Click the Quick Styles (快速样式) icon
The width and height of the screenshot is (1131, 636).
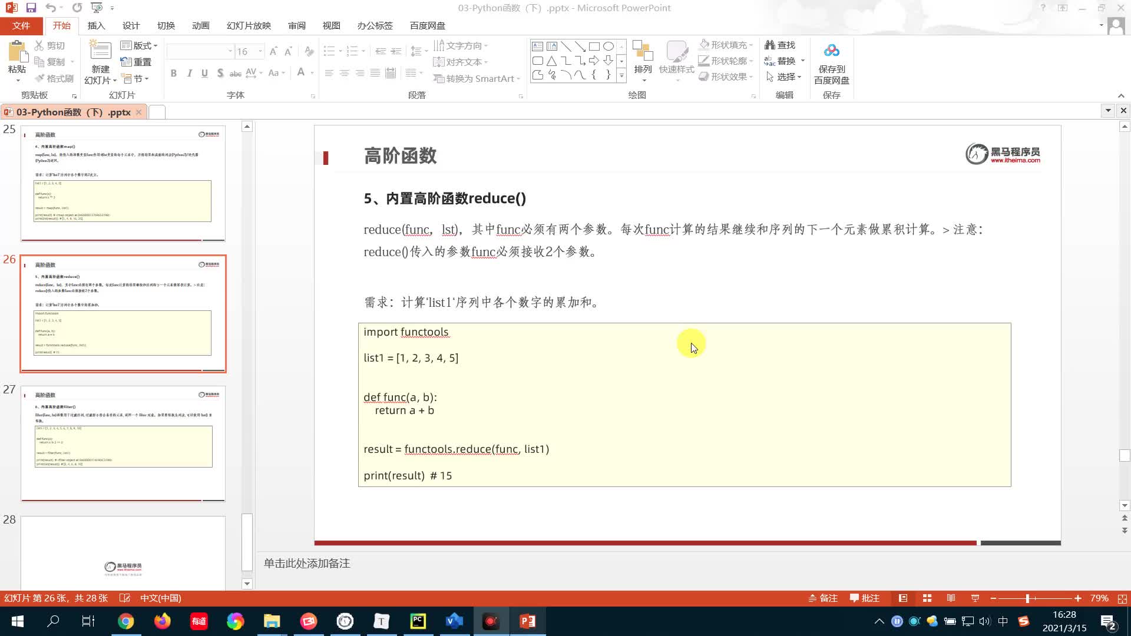coord(677,51)
